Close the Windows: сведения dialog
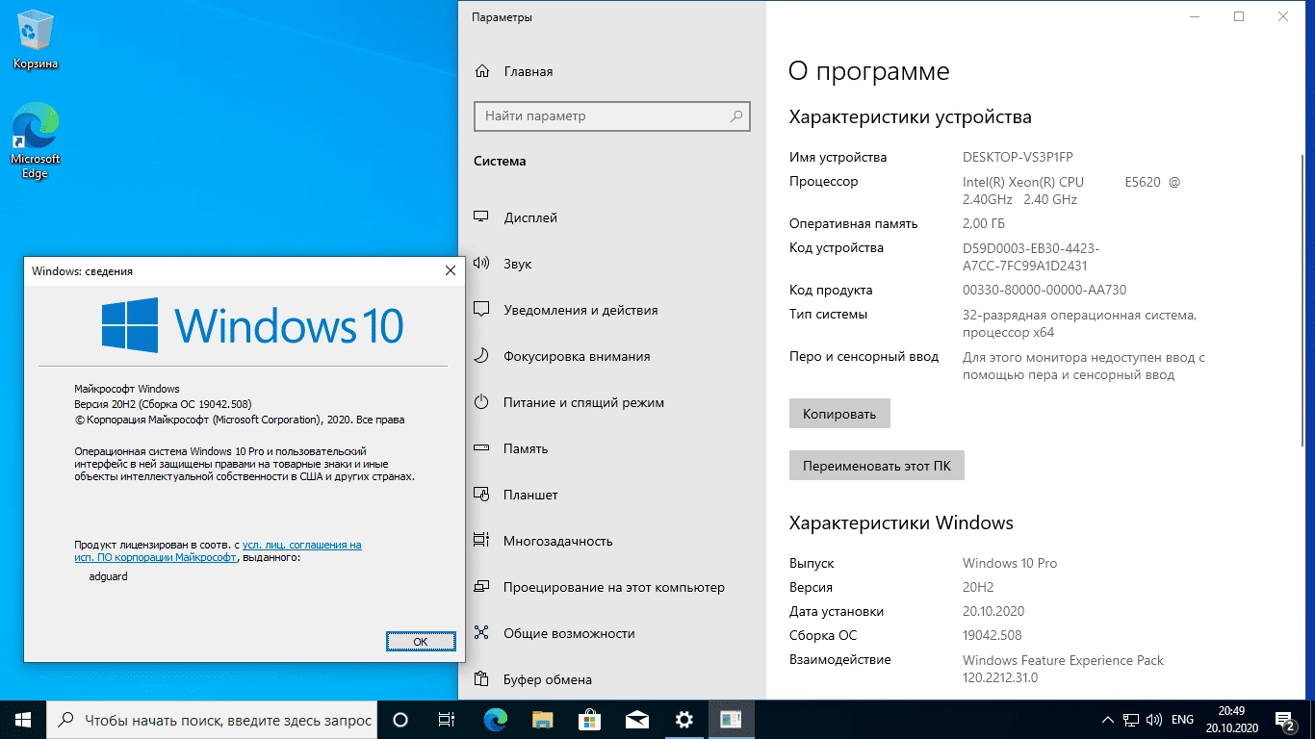Image resolution: width=1315 pixels, height=739 pixels. click(x=450, y=271)
